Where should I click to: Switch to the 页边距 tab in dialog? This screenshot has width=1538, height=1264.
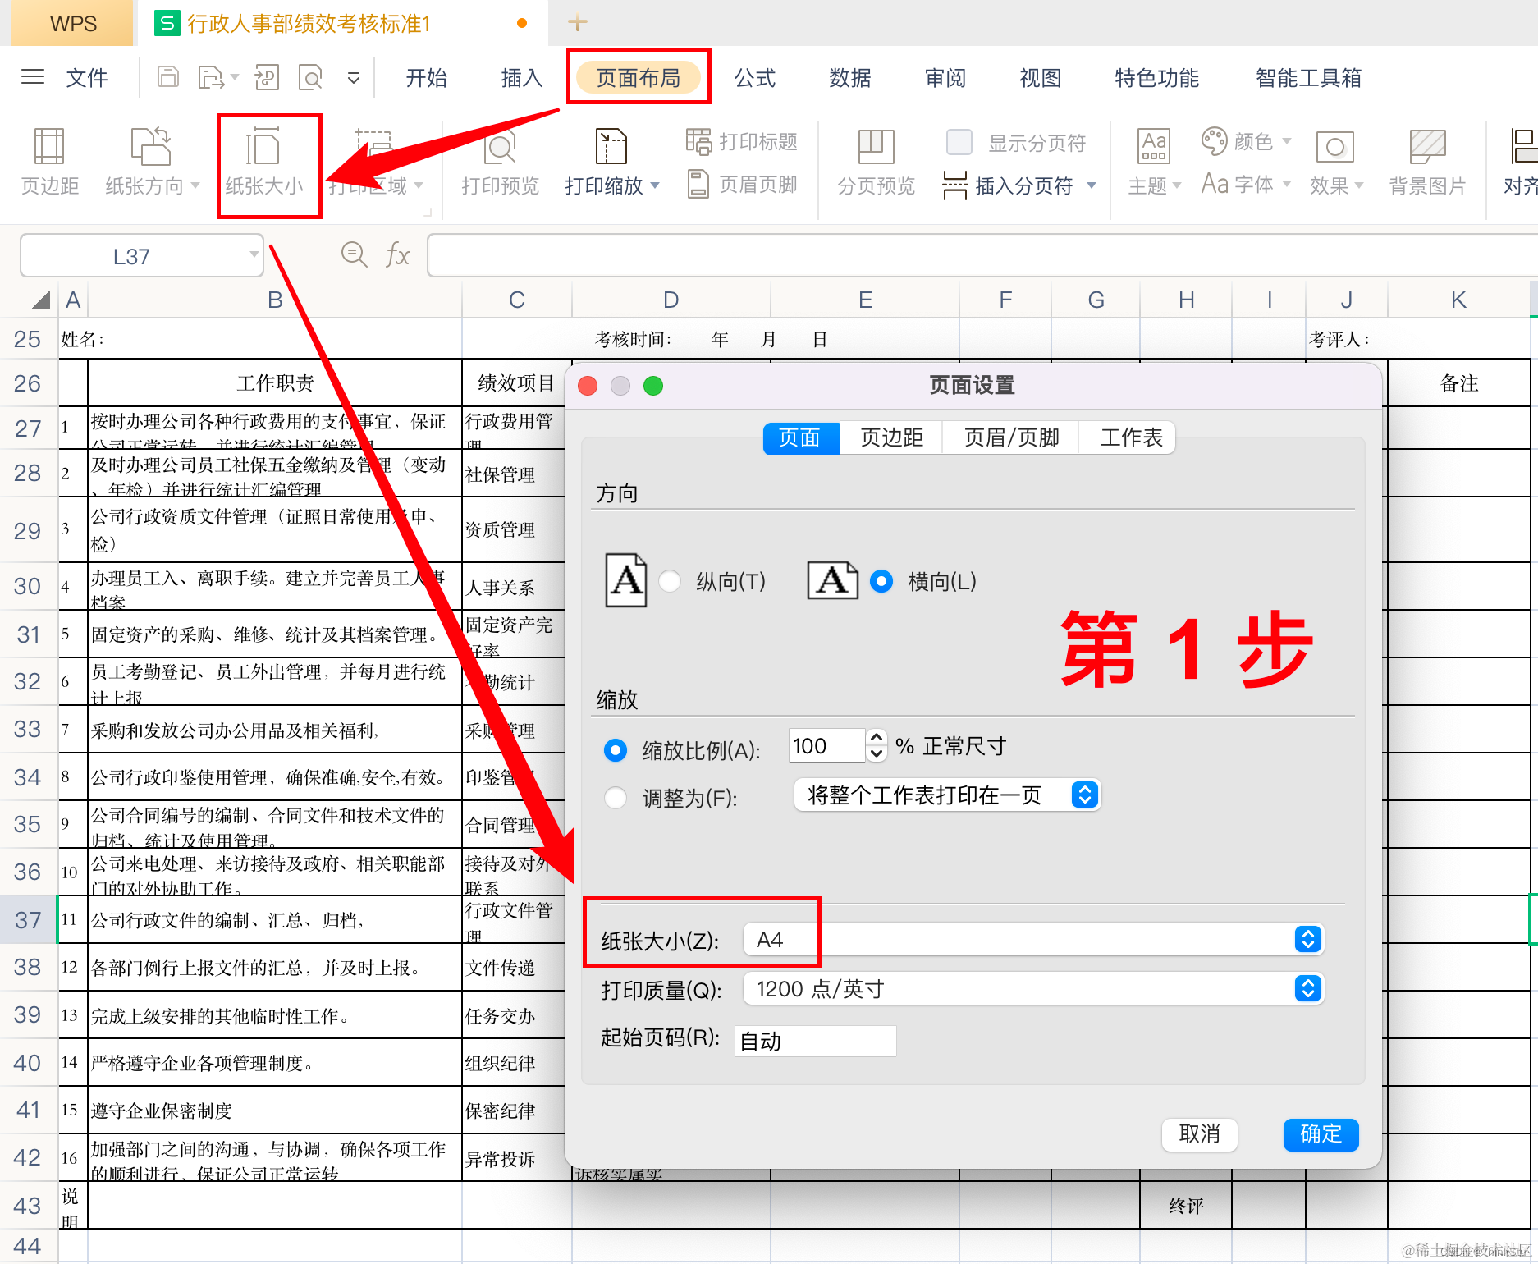(x=890, y=437)
